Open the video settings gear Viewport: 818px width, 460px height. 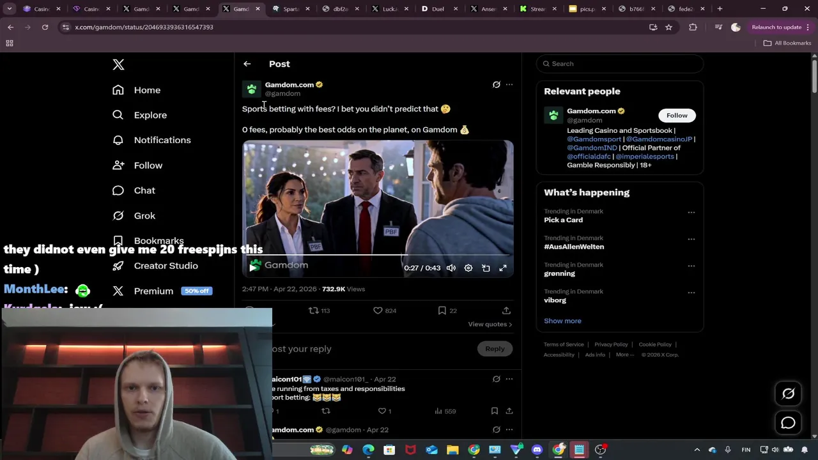coord(468,268)
